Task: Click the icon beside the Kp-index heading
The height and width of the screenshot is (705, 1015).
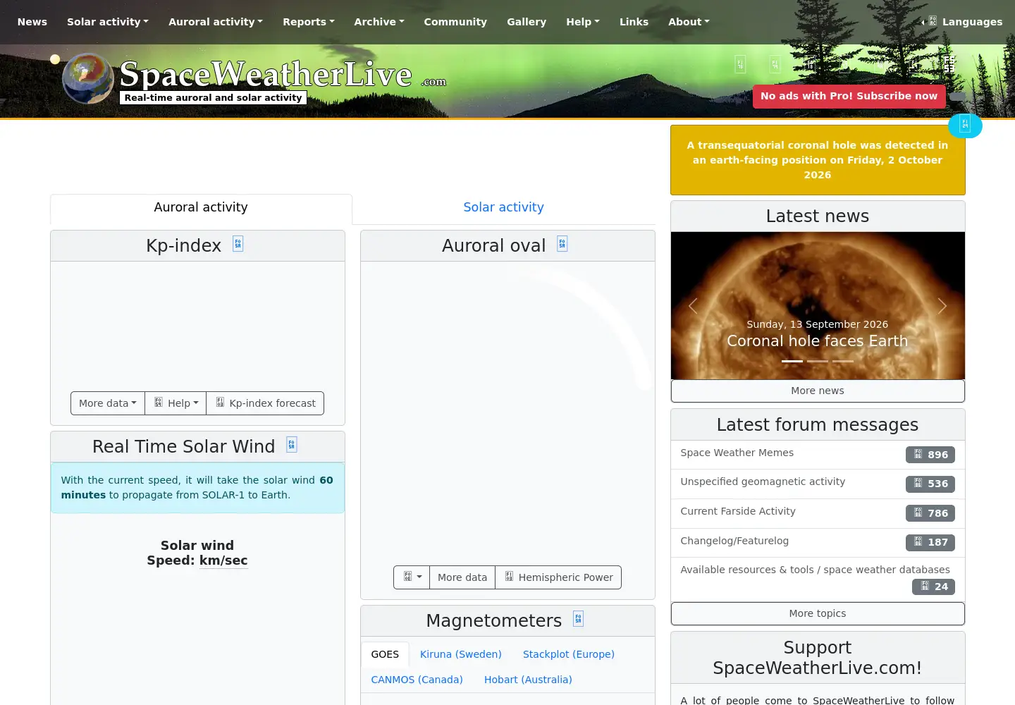Action: click(238, 244)
